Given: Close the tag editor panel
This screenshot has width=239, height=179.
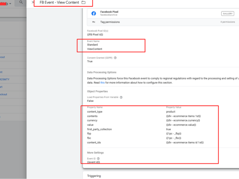Looking at the screenshot, I should (x=33, y=2).
